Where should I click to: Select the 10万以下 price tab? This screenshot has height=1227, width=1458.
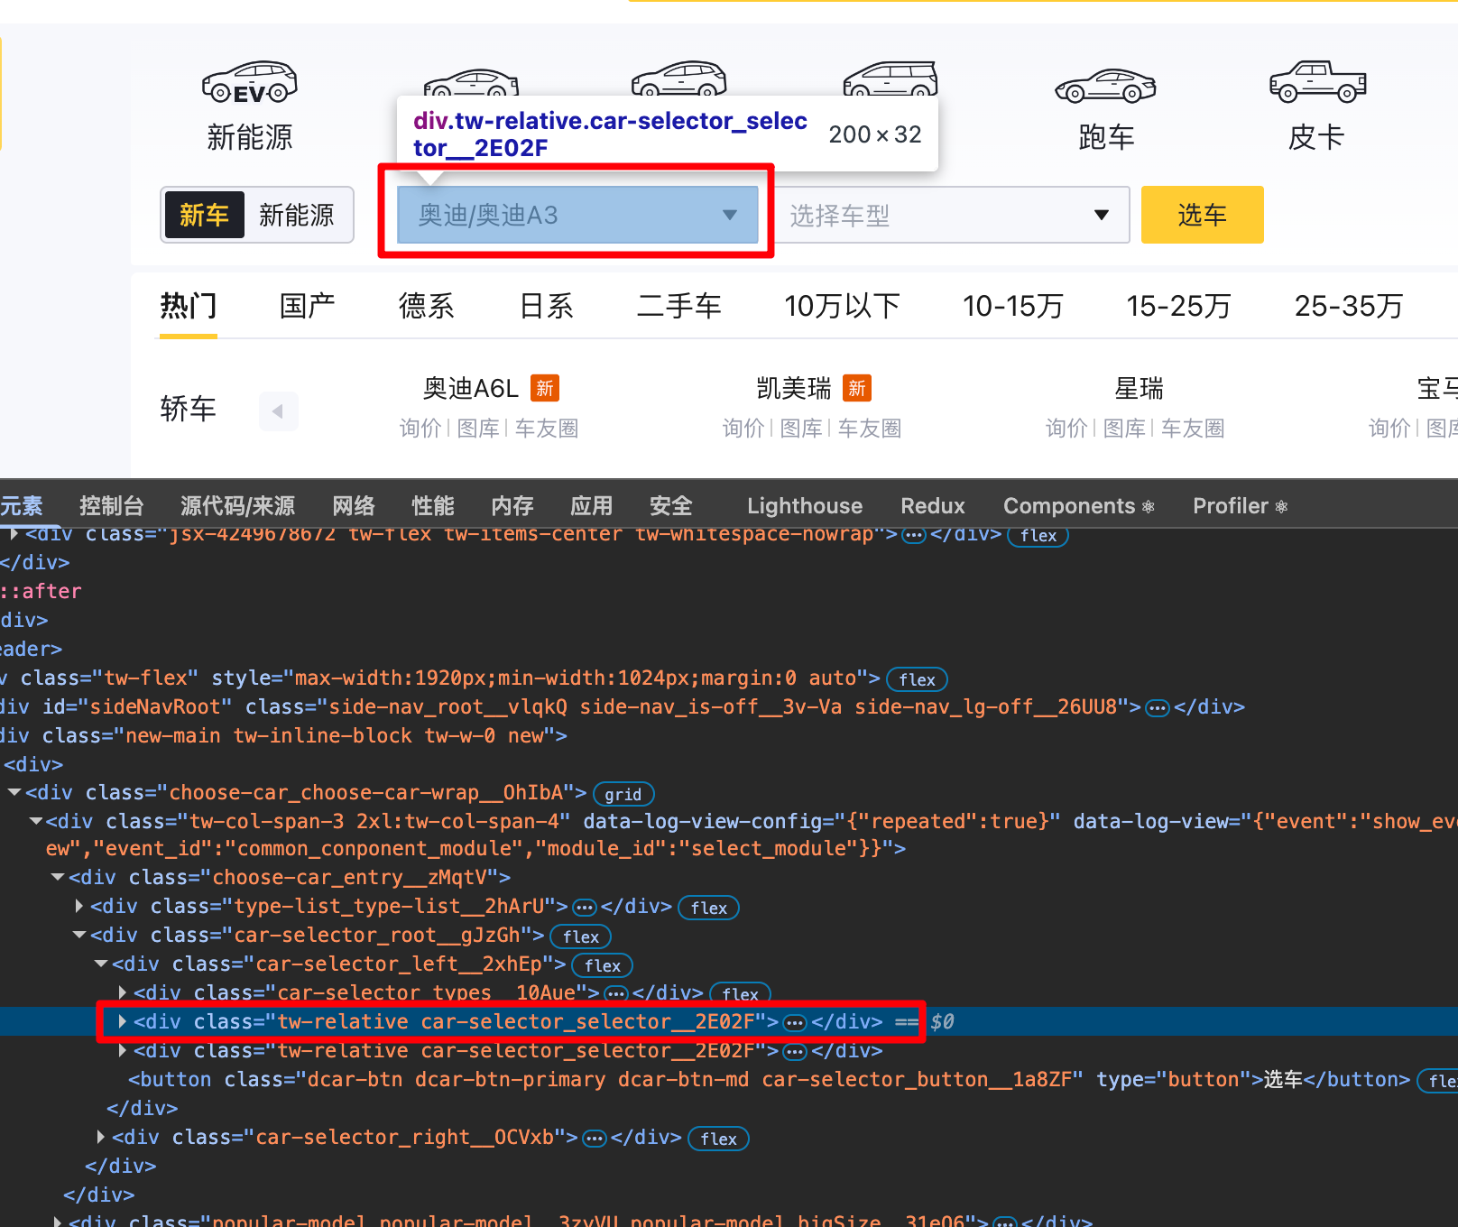[843, 307]
